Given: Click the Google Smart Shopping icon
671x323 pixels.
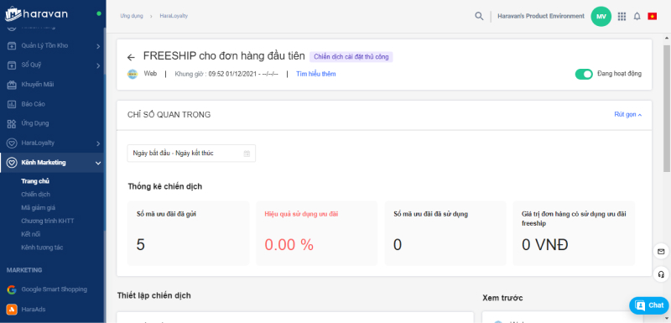Looking at the screenshot, I should pos(12,289).
